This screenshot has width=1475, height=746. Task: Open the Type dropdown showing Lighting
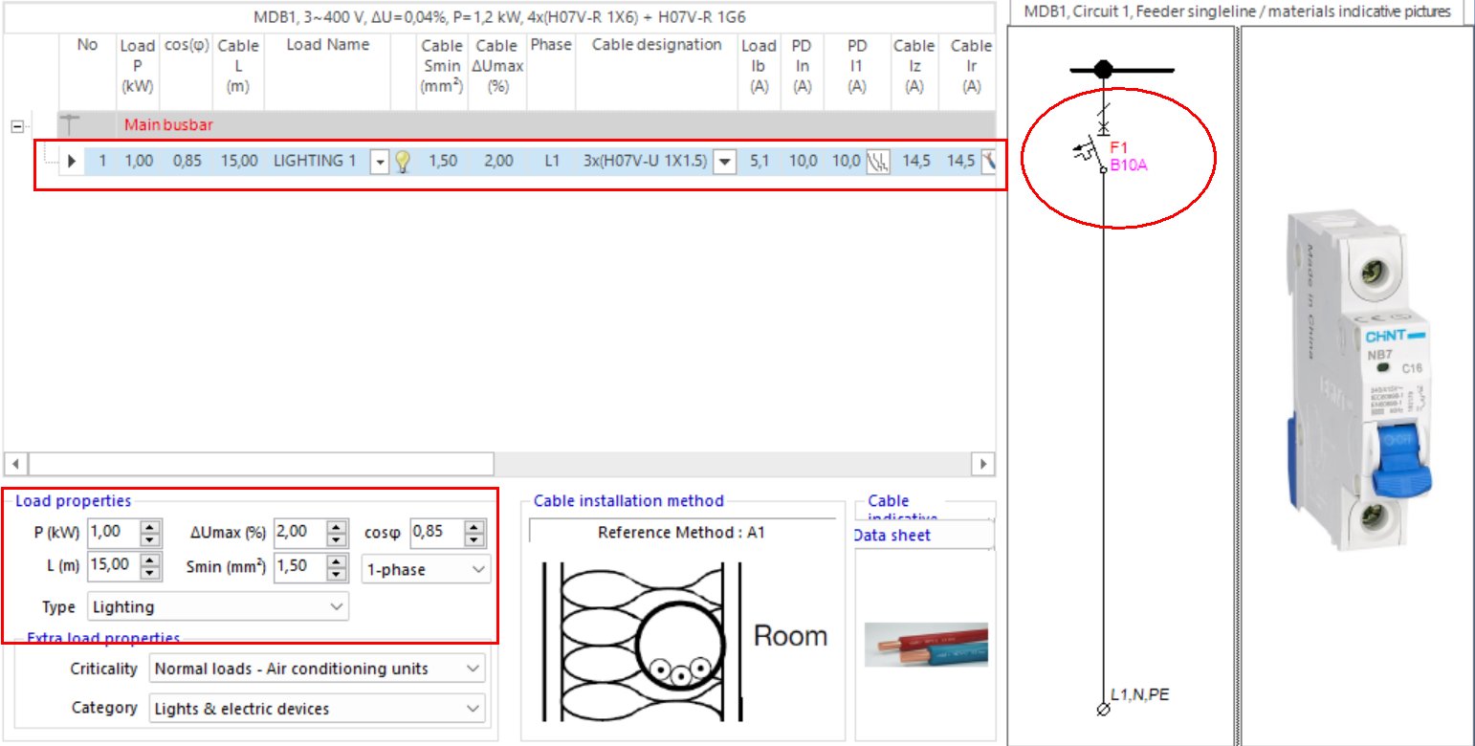(x=217, y=606)
